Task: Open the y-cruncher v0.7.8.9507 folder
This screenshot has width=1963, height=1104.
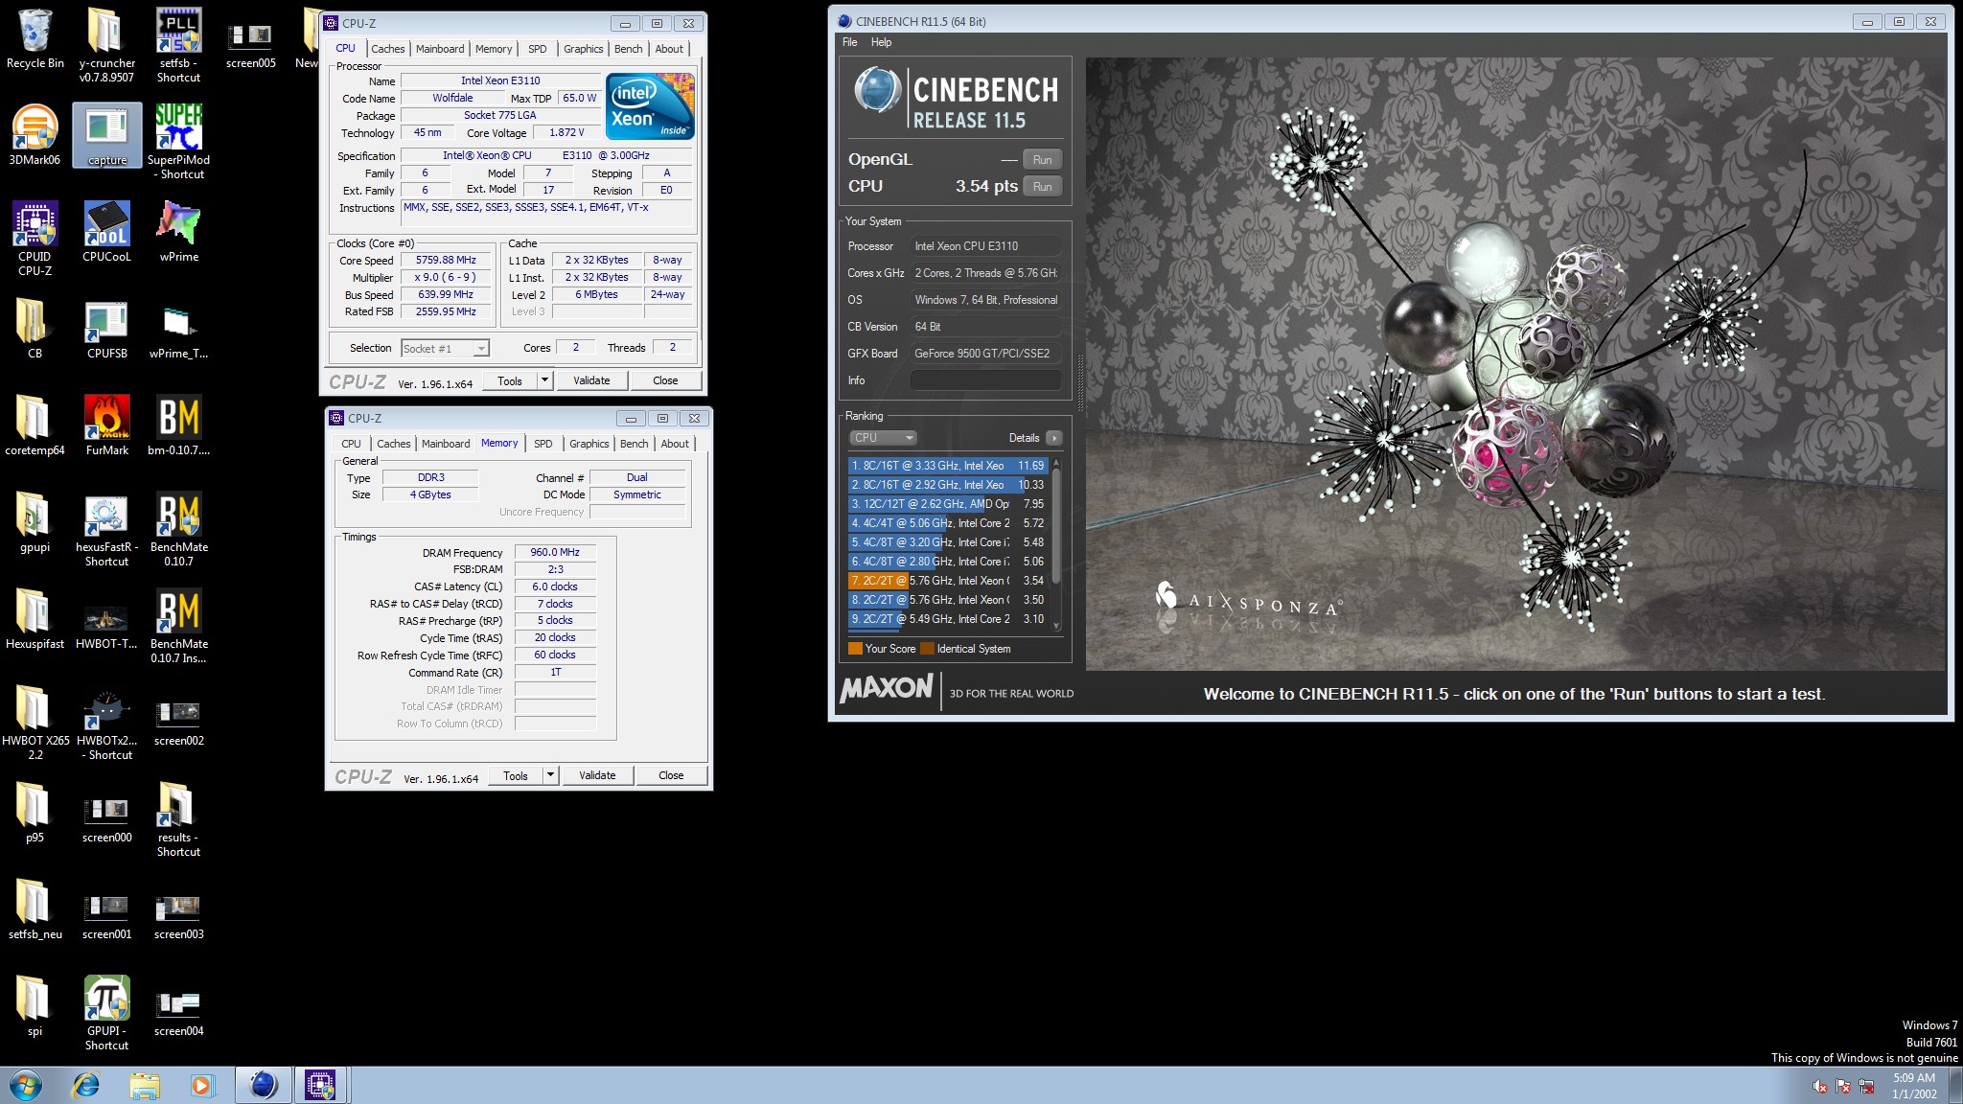Action: 106,44
